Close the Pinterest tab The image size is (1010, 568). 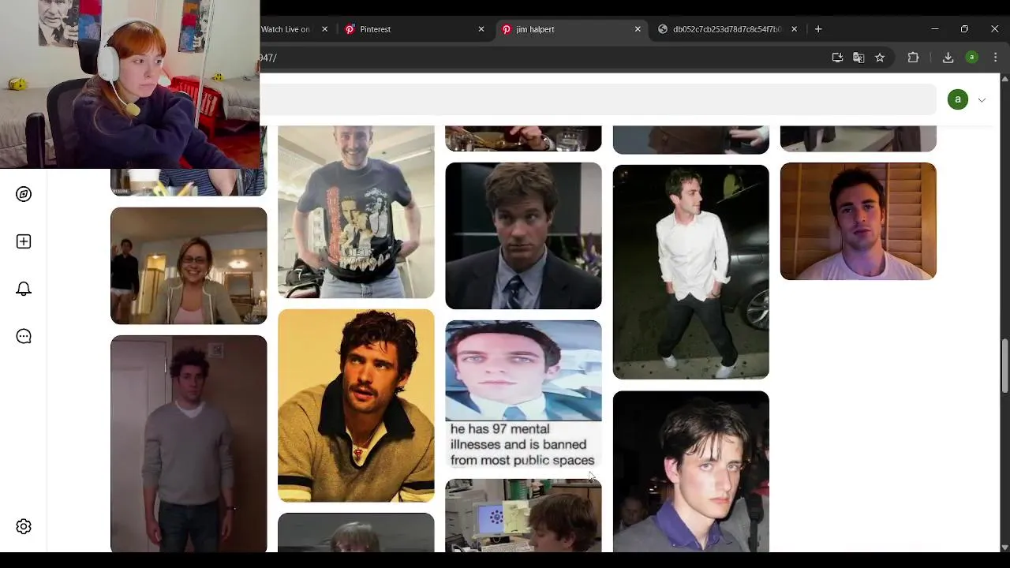(481, 29)
